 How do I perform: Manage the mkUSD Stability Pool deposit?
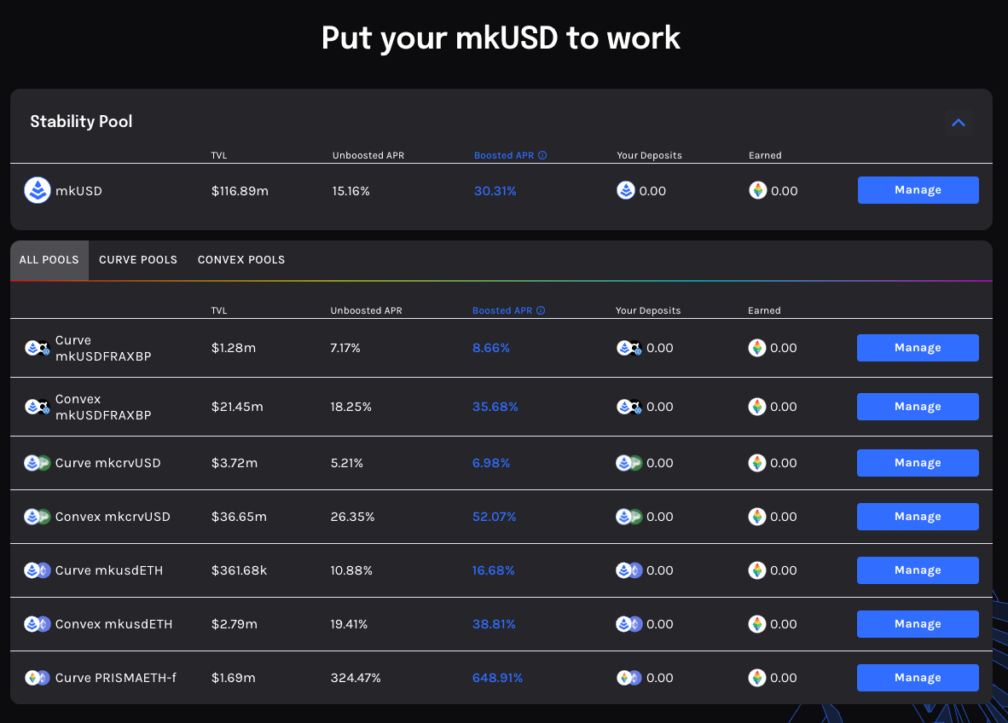918,190
